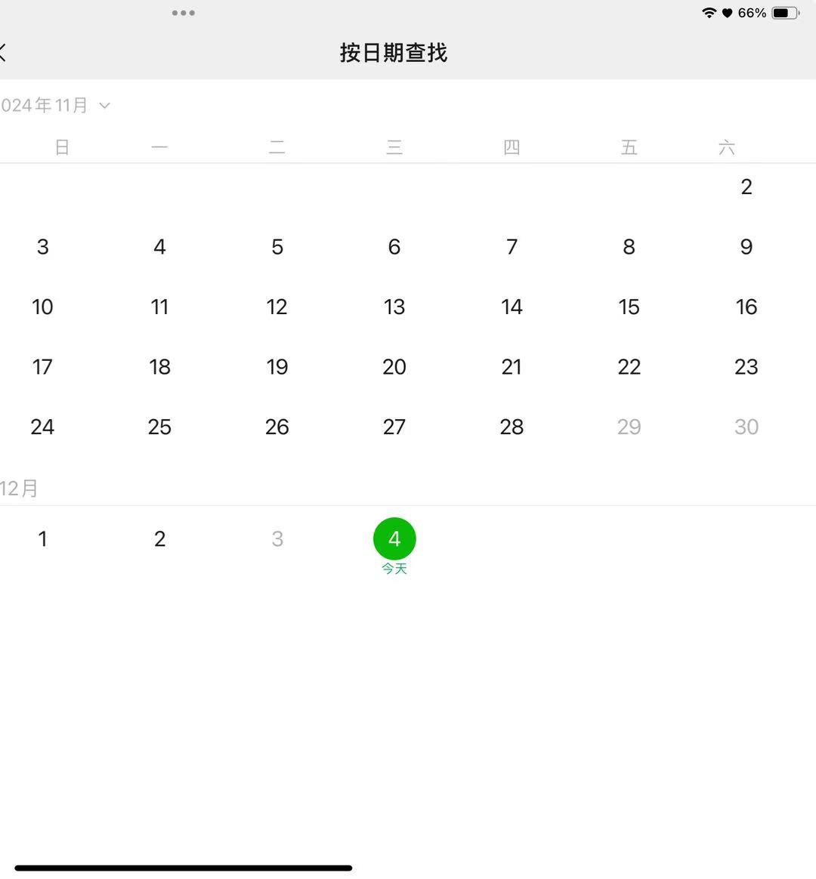The width and height of the screenshot is (816, 879).
Task: Tap the 按日期查找 page title
Action: (394, 53)
